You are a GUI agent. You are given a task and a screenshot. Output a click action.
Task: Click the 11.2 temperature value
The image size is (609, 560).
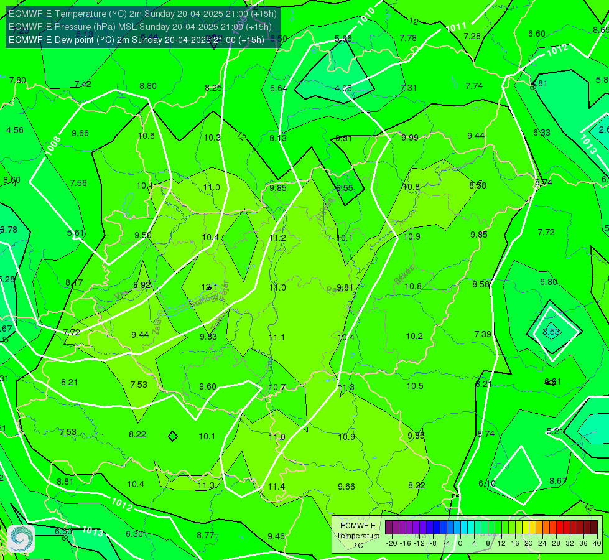point(277,238)
